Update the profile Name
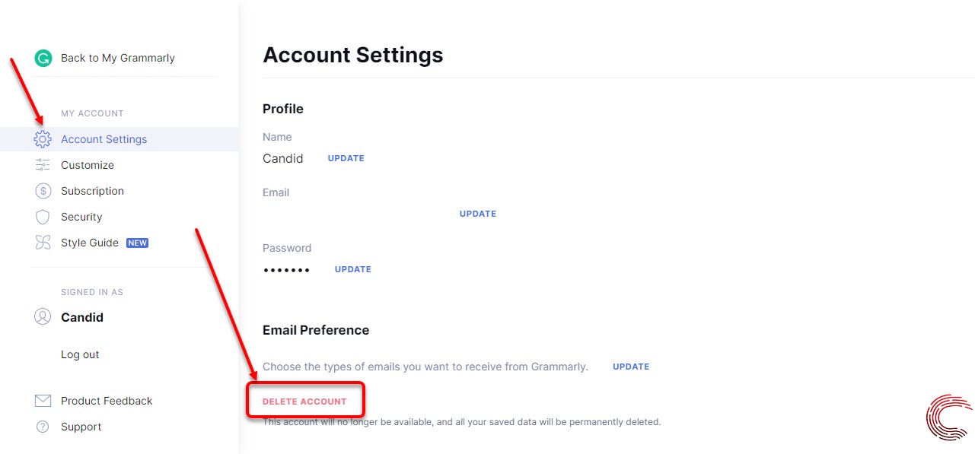The image size is (975, 454). point(346,158)
